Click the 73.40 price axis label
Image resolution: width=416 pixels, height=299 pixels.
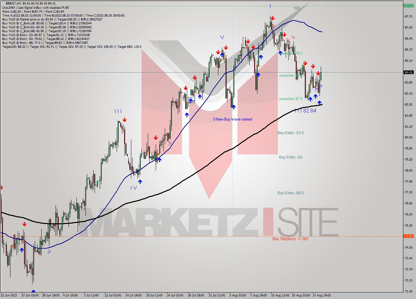[409, 258]
